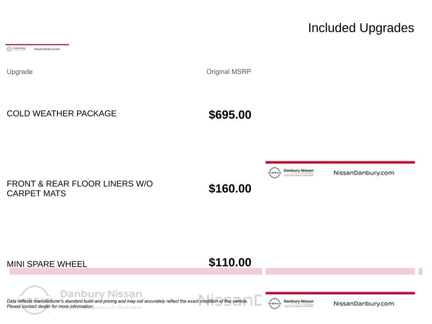Open the NissanDanbury.com link in the middle-right banner
The width and height of the screenshot is (432, 324).
point(364,173)
